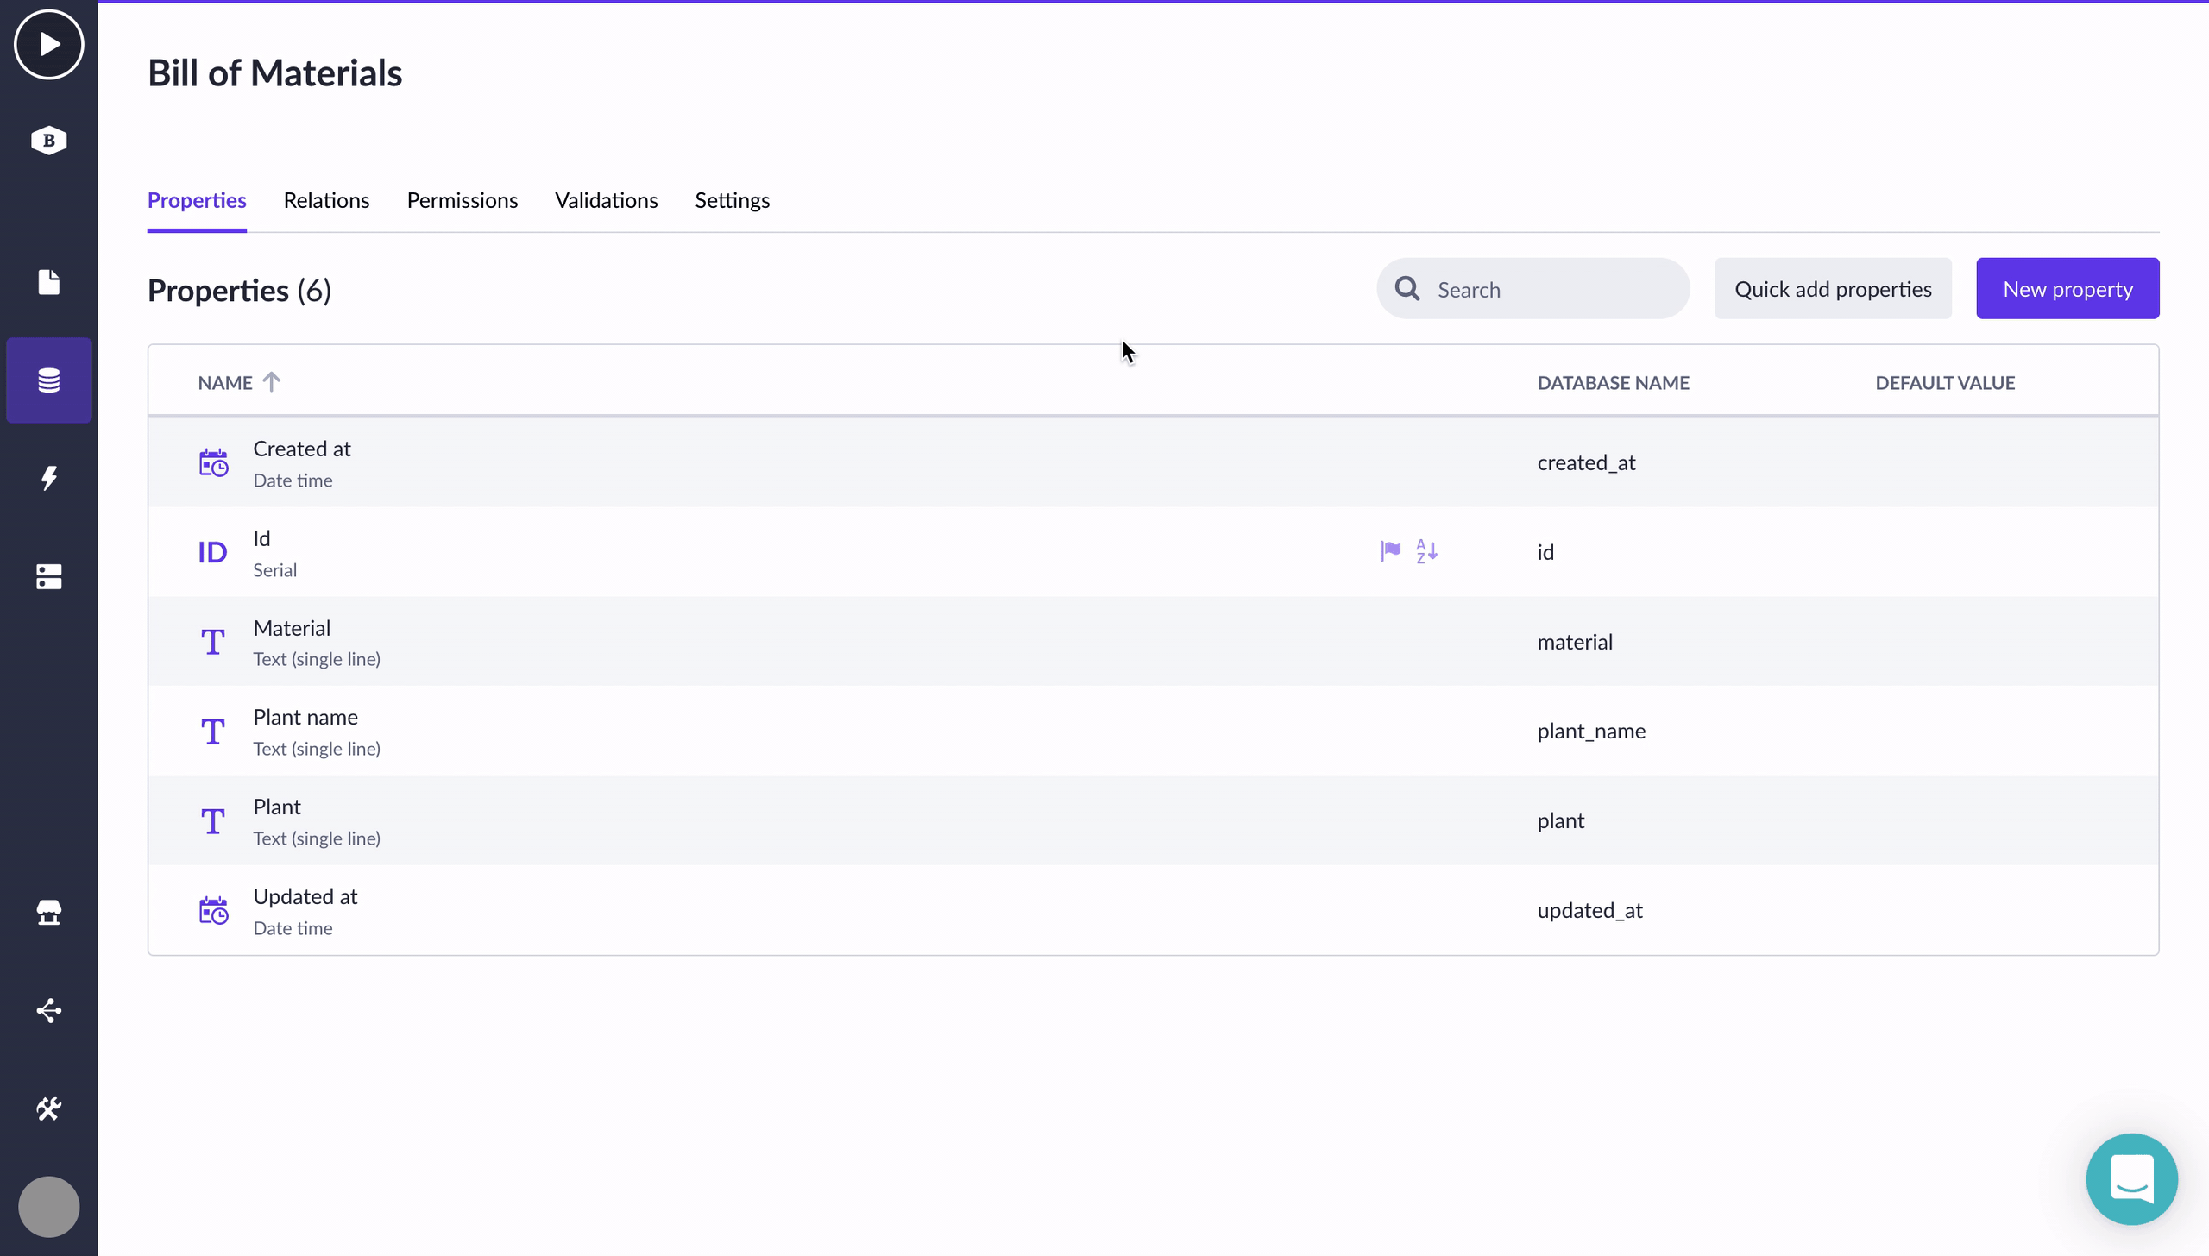Open the Betty Blocks hexagon logo

[x=49, y=140]
